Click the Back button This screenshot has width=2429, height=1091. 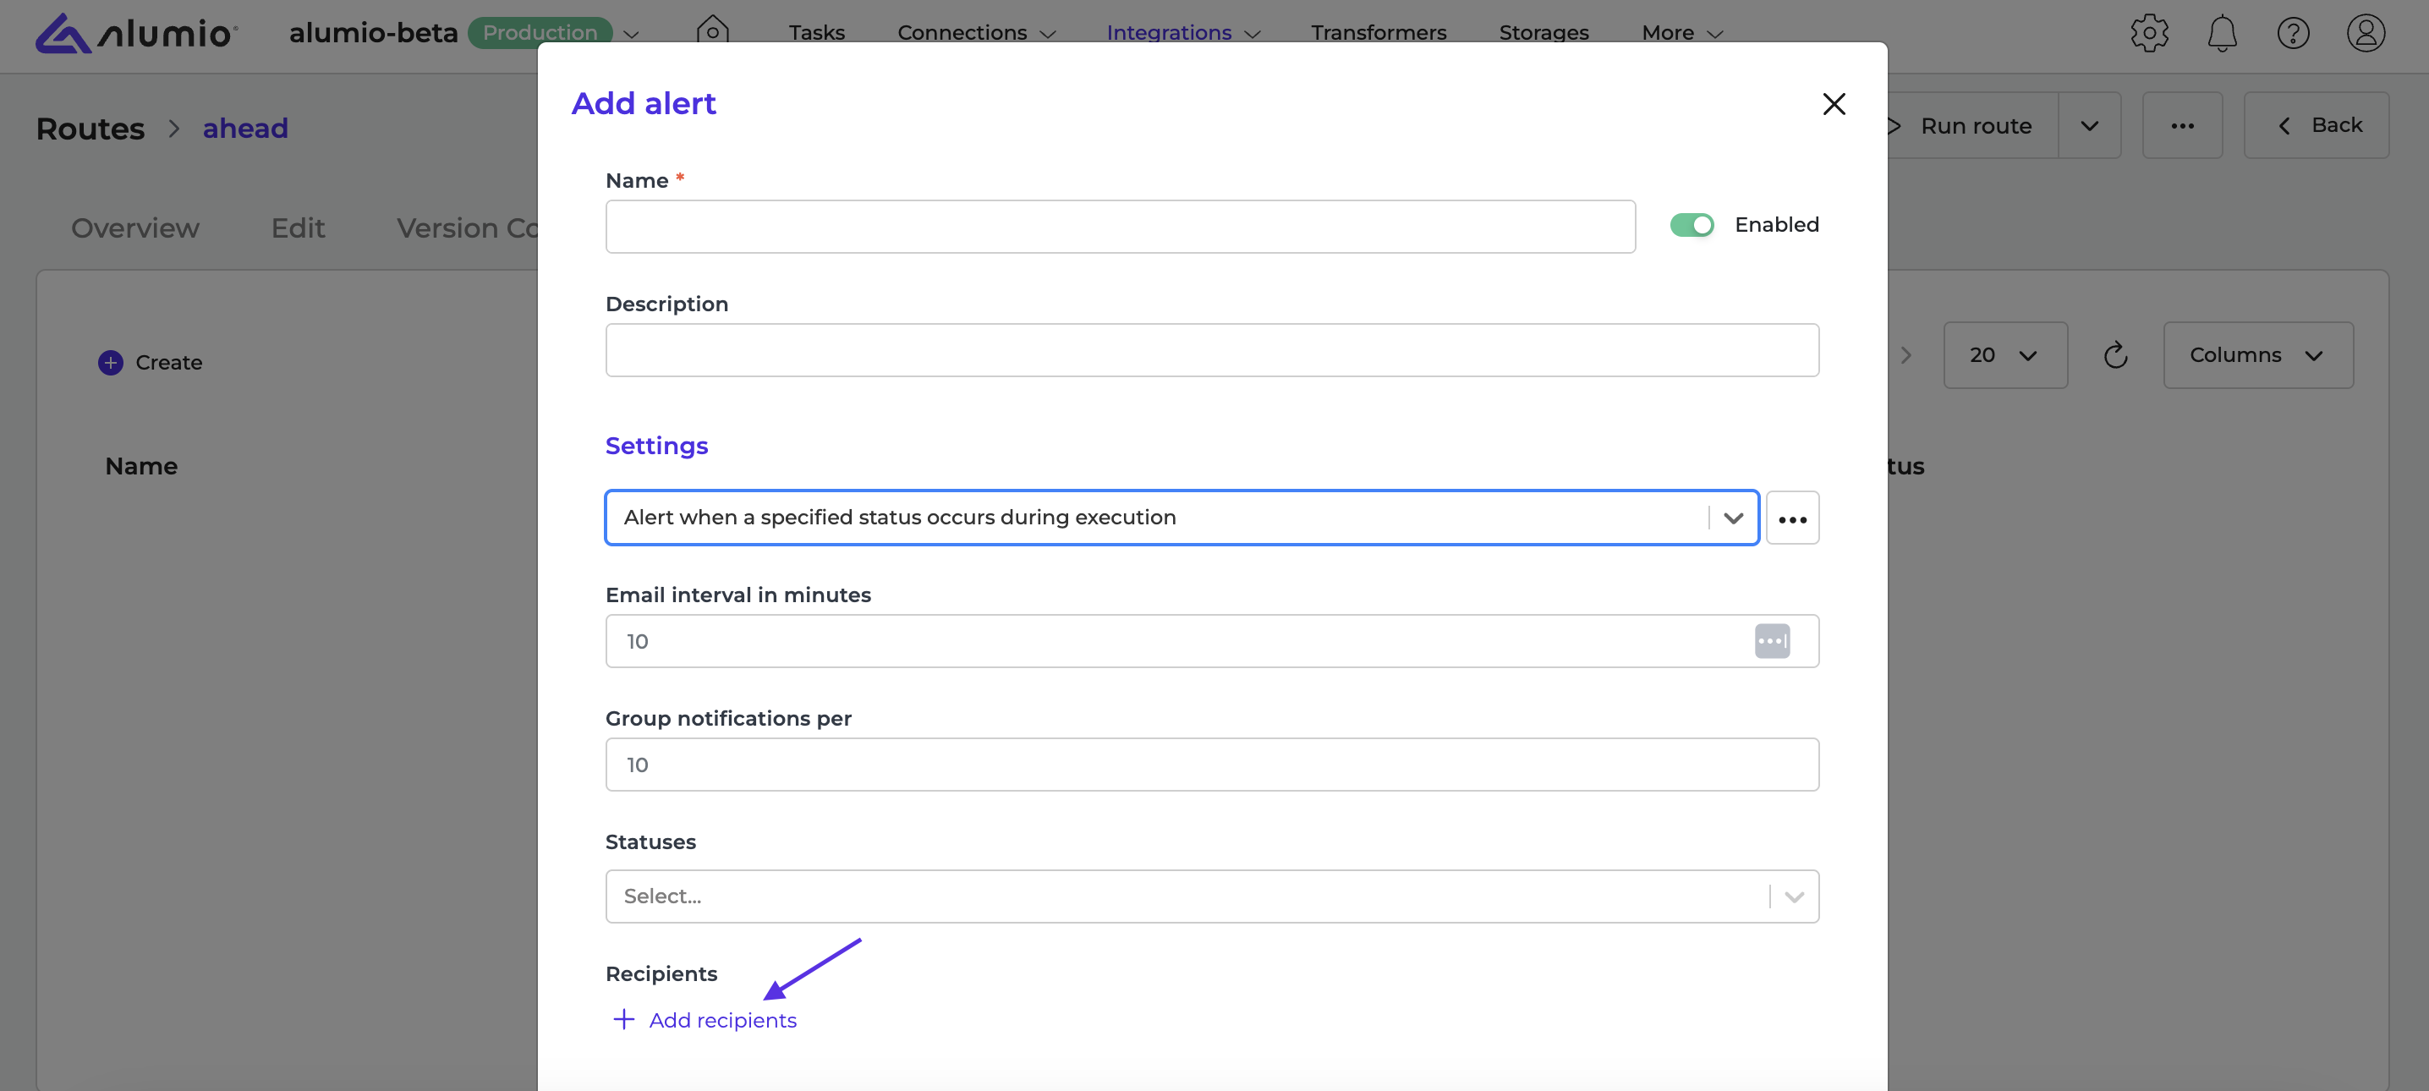pos(2316,125)
